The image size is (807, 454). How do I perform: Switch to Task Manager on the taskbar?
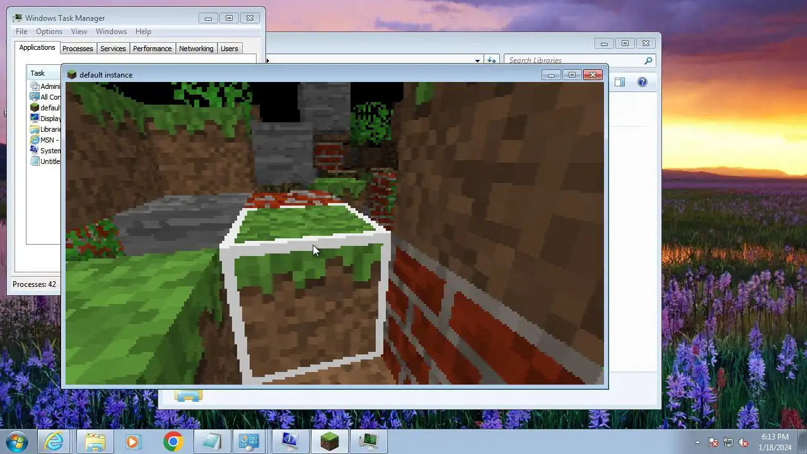(x=369, y=441)
